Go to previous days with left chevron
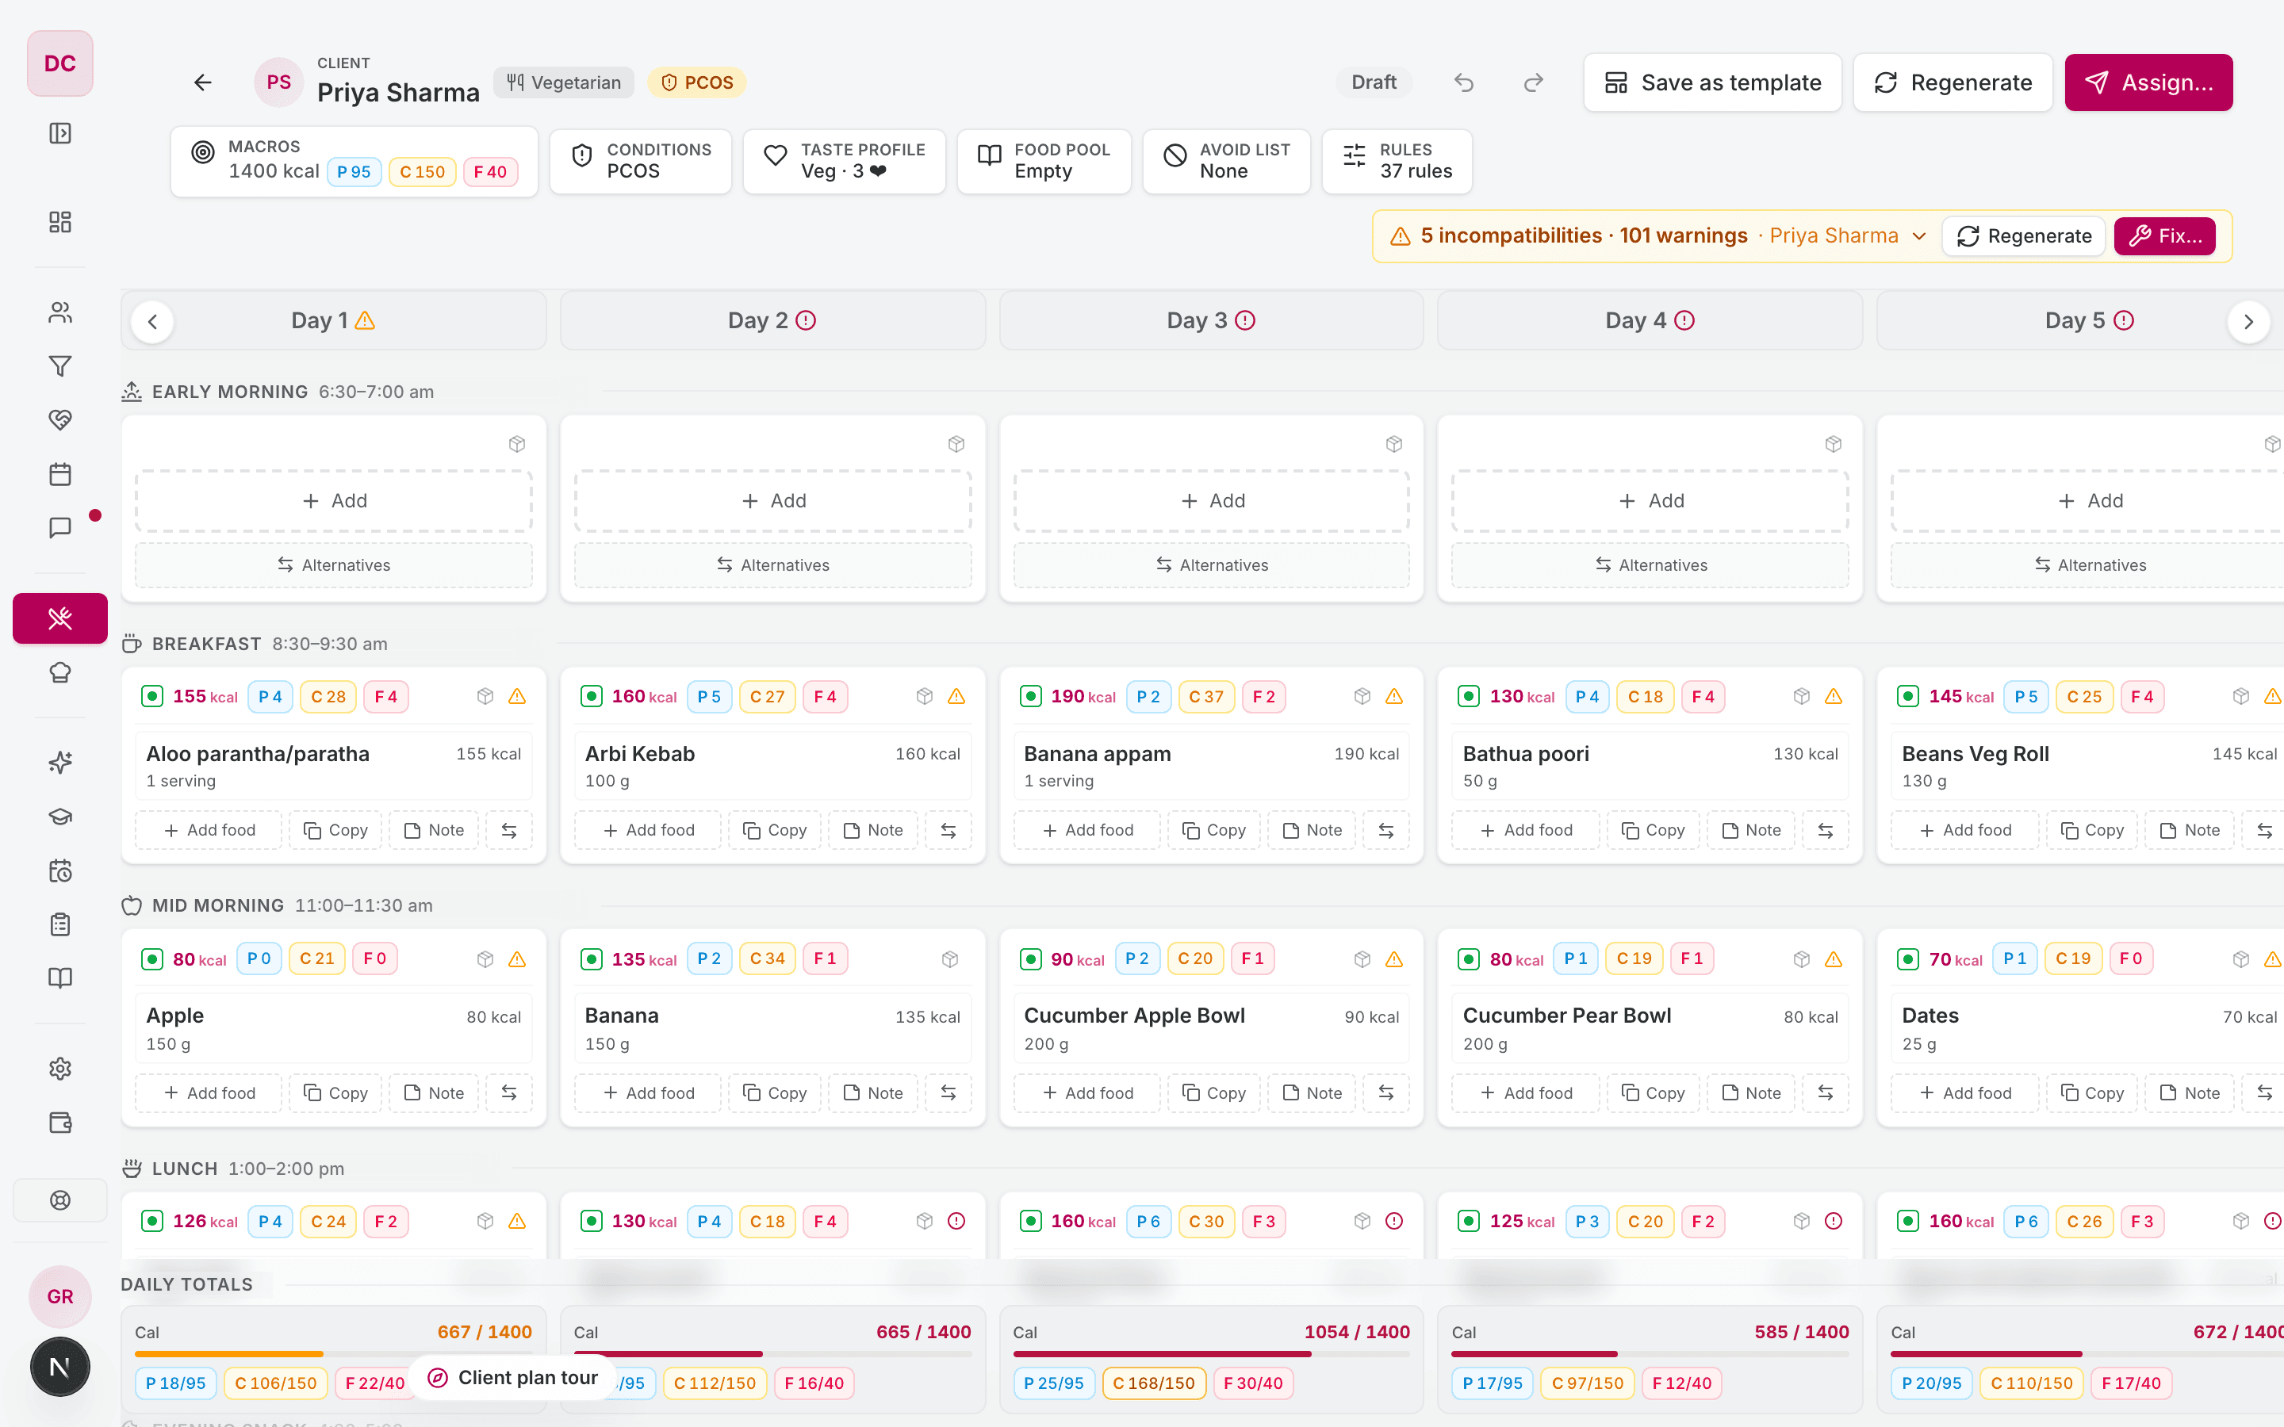The image size is (2284, 1427). [153, 322]
